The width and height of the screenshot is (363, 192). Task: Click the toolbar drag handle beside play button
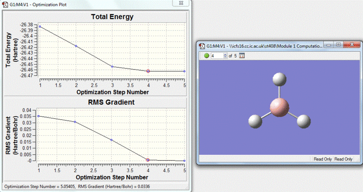201,56
